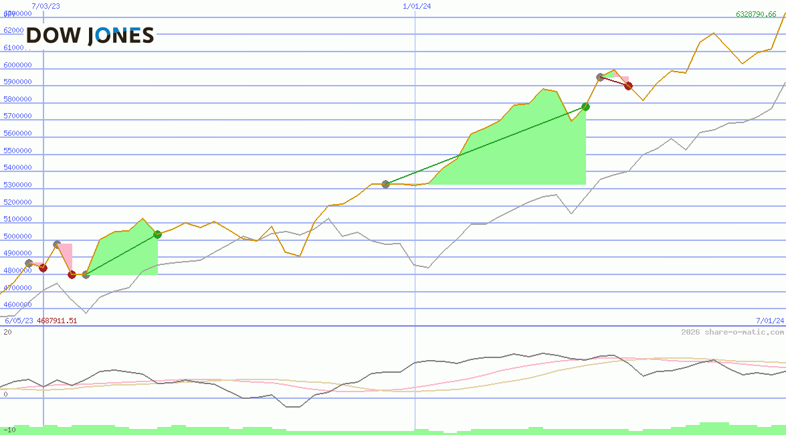Image resolution: width=786 pixels, height=435 pixels.
Task: Click gray entry dot starting the dark red trade line
Action: click(600, 77)
